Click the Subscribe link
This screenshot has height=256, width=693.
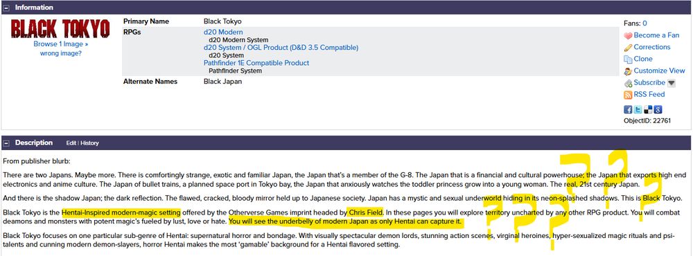pyautogui.click(x=649, y=82)
